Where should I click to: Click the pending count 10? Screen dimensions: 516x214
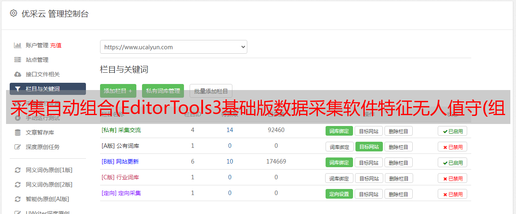point(230,162)
